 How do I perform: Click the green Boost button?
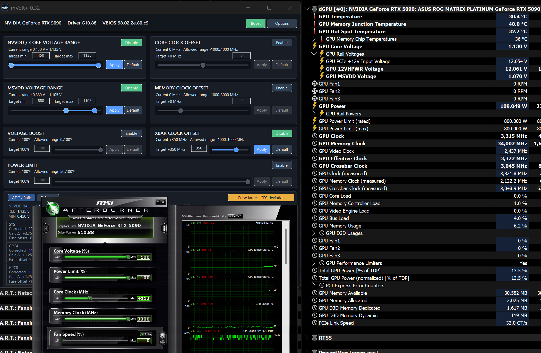(x=256, y=23)
